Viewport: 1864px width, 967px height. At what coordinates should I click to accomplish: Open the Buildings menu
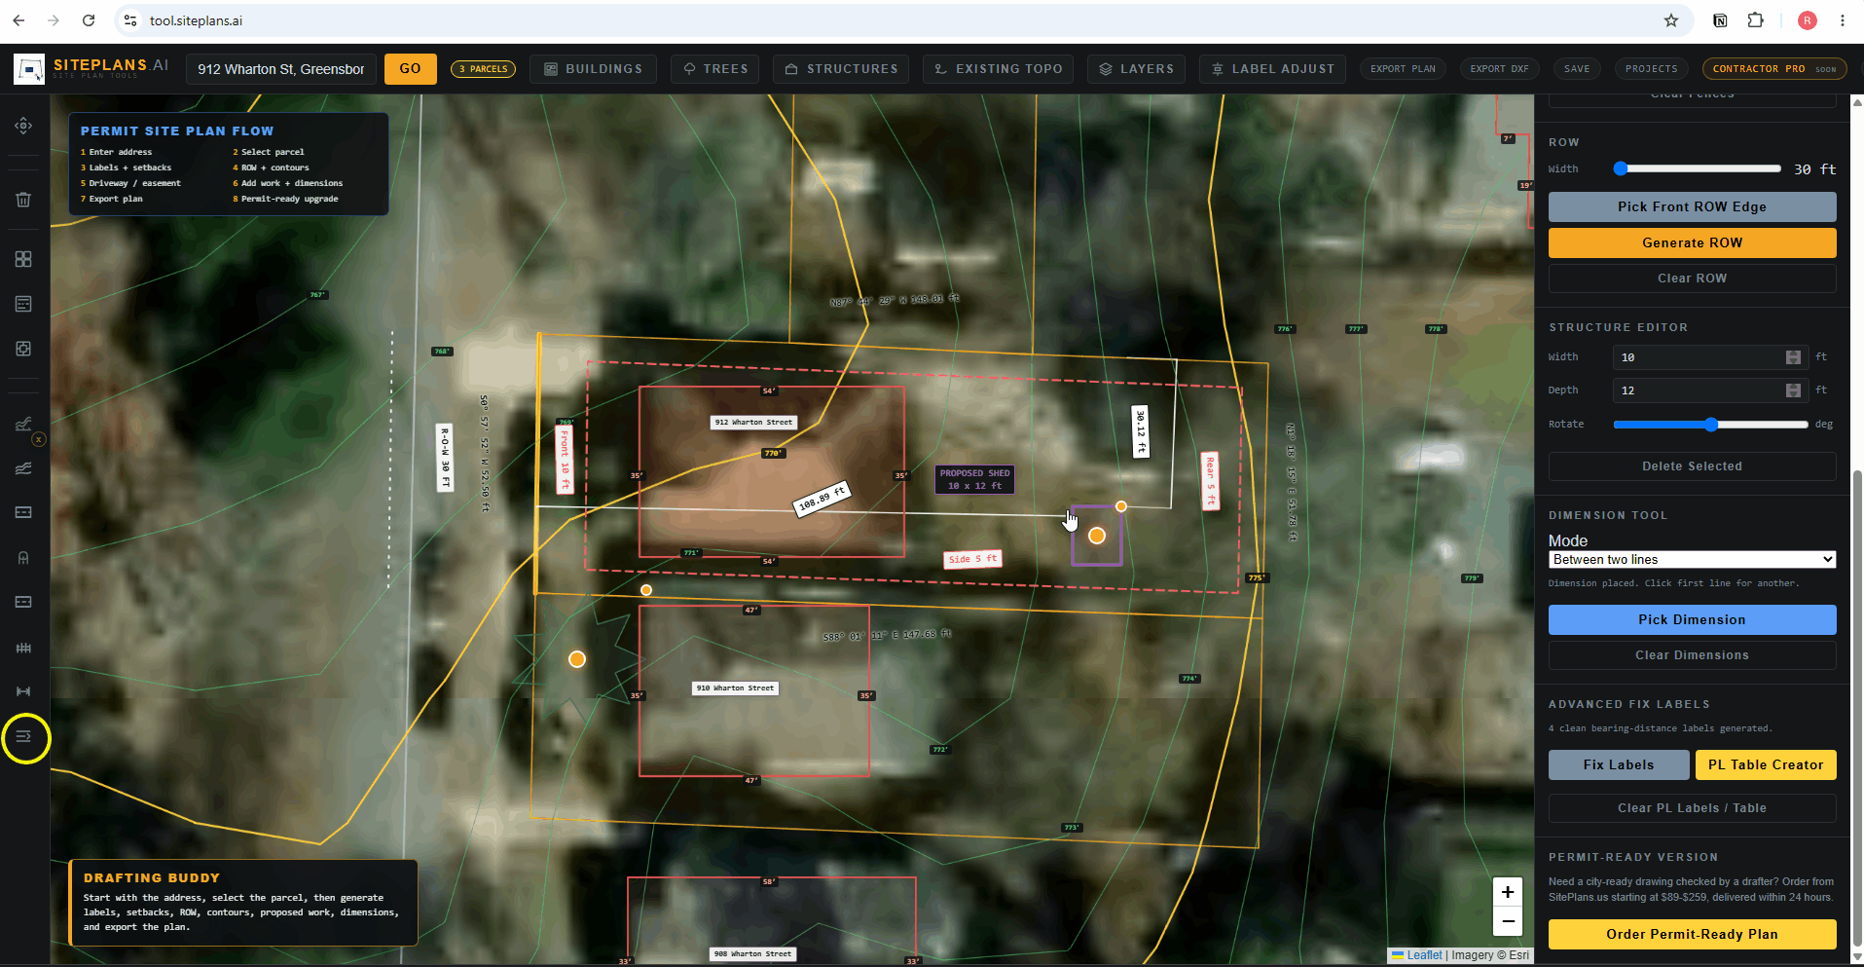593,69
